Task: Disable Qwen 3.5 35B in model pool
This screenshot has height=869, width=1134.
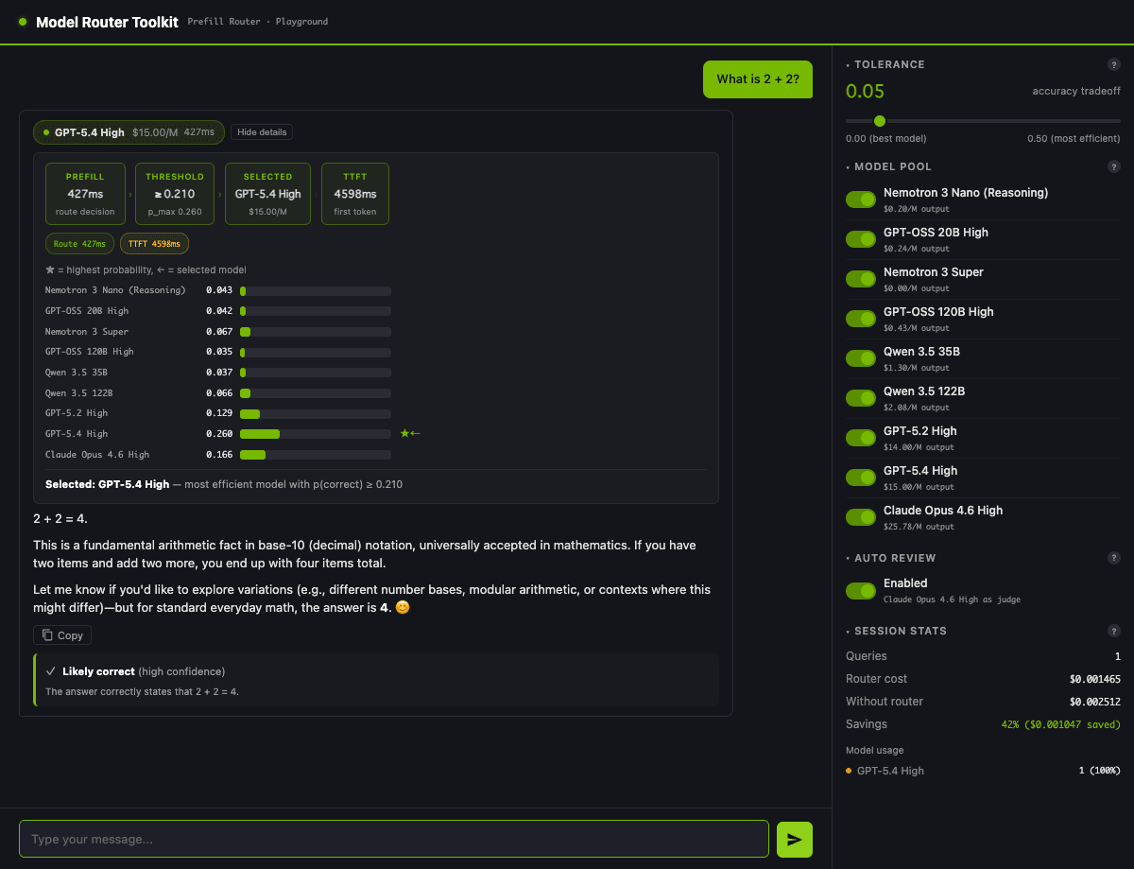Action: pyautogui.click(x=861, y=358)
